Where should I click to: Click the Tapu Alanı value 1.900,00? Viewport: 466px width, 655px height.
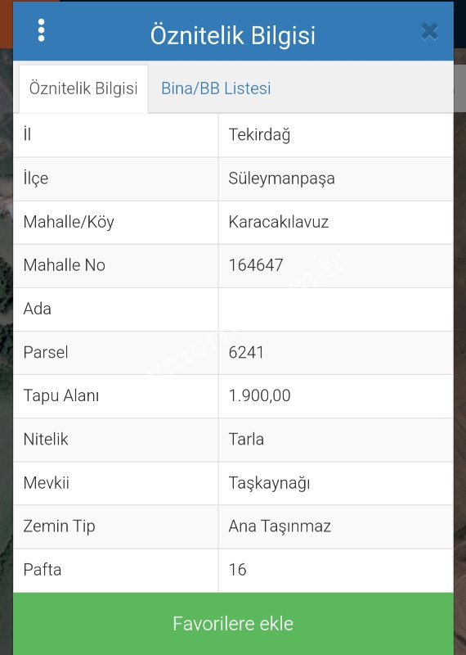click(259, 395)
